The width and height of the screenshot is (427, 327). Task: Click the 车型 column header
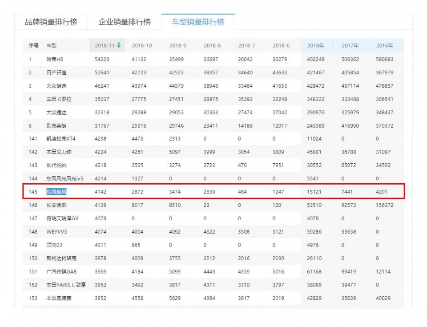(x=51, y=45)
